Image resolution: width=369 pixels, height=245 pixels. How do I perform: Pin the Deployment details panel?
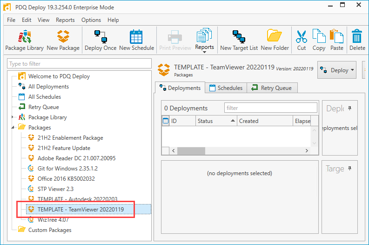350,108
